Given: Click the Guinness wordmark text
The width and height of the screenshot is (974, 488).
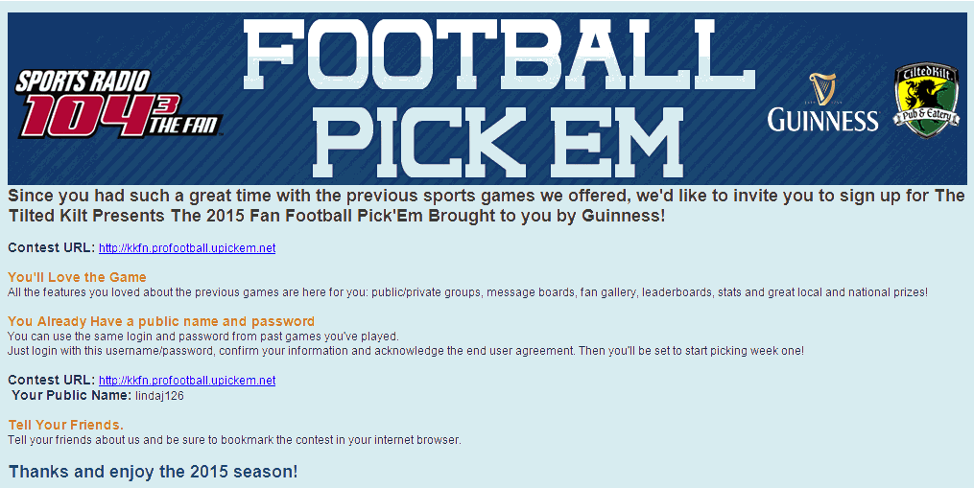Looking at the screenshot, I should (x=822, y=120).
